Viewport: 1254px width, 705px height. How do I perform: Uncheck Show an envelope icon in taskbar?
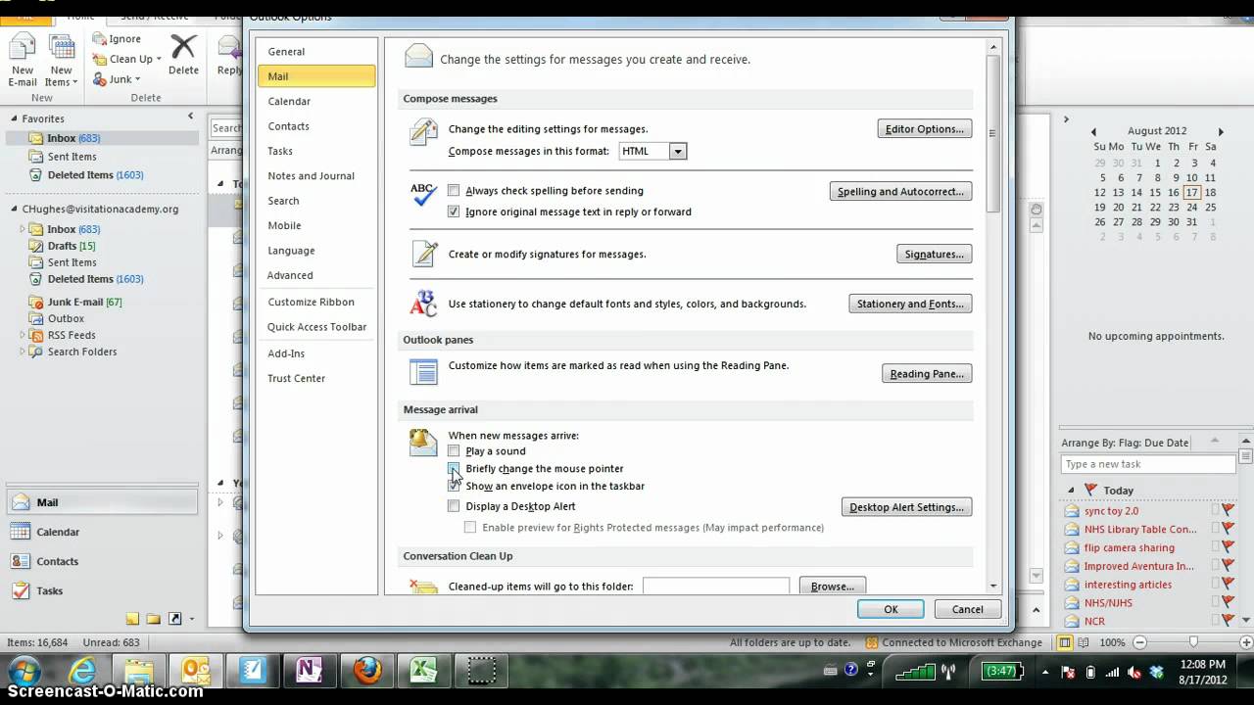pyautogui.click(x=454, y=486)
